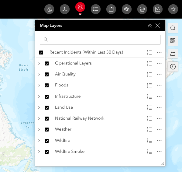Open more options for Wildfire Smoke
The width and height of the screenshot is (182, 172).
pos(159,152)
